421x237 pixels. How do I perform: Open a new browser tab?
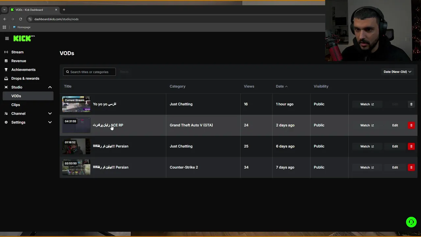[x=64, y=10]
